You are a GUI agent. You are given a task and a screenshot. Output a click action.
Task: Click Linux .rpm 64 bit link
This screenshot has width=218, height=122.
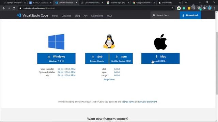click(x=117, y=72)
